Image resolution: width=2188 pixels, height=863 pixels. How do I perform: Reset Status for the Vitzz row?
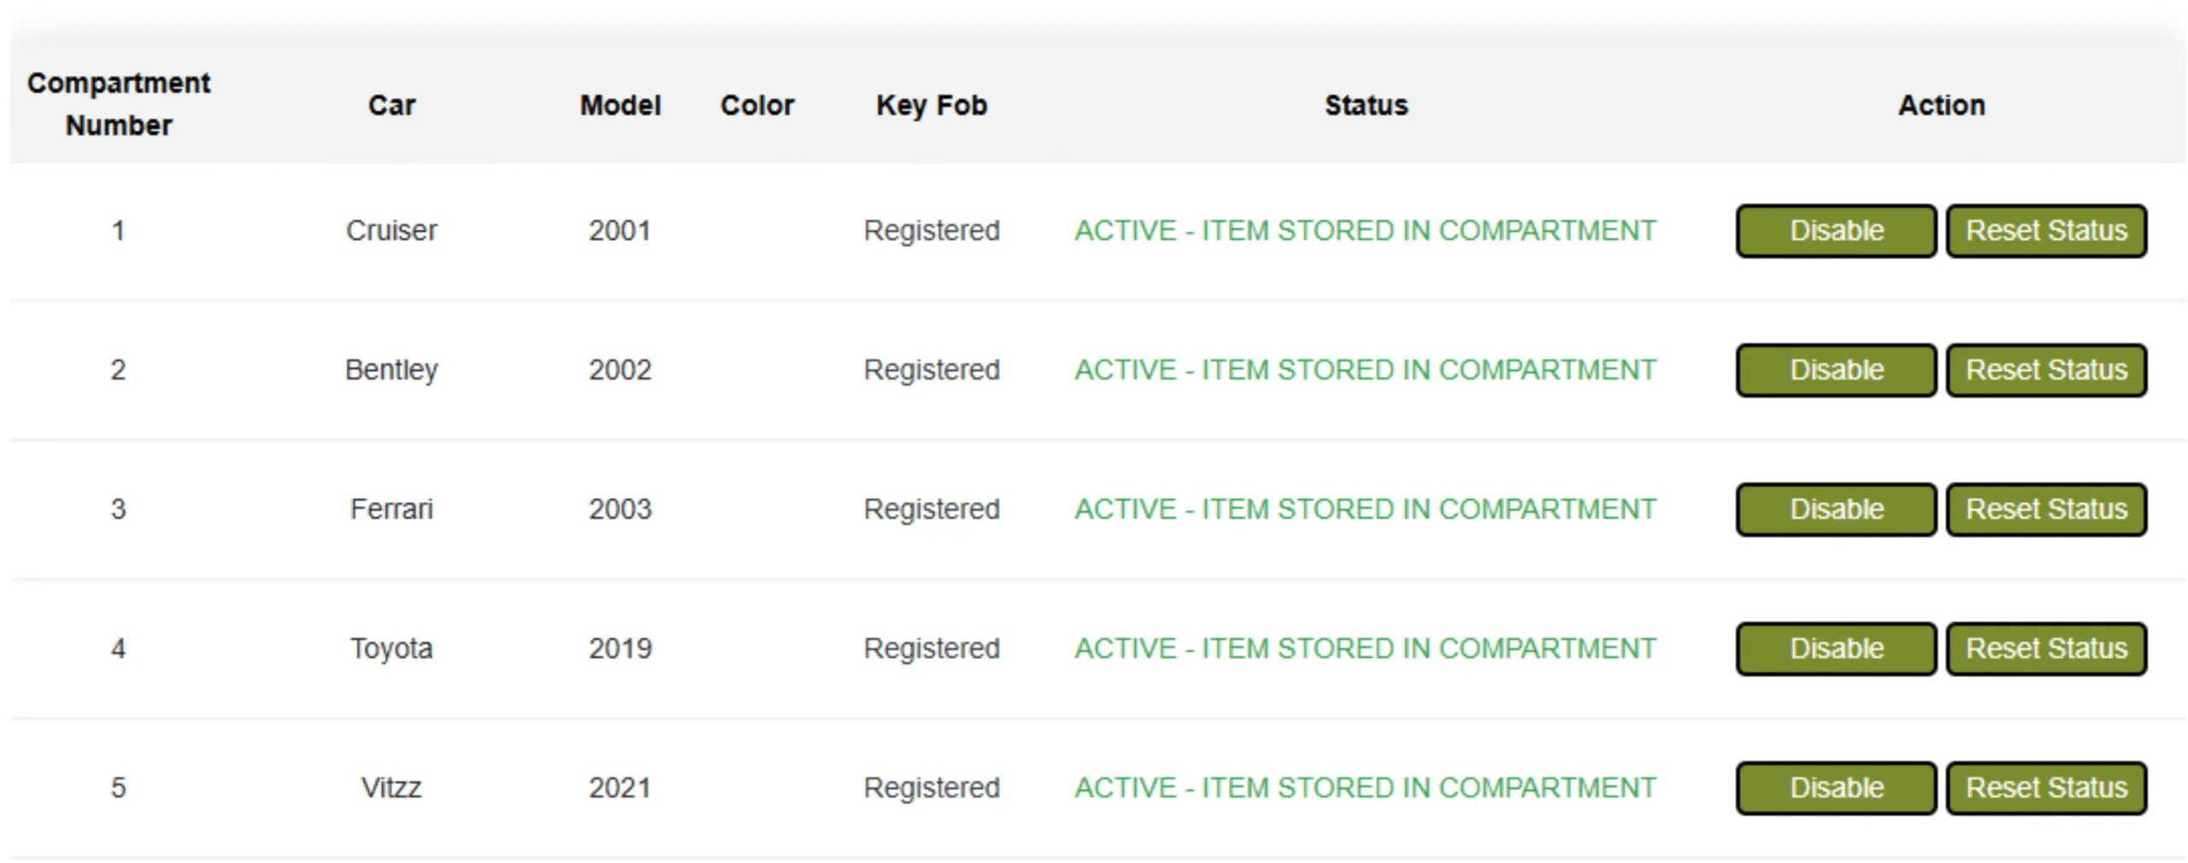tap(2046, 788)
